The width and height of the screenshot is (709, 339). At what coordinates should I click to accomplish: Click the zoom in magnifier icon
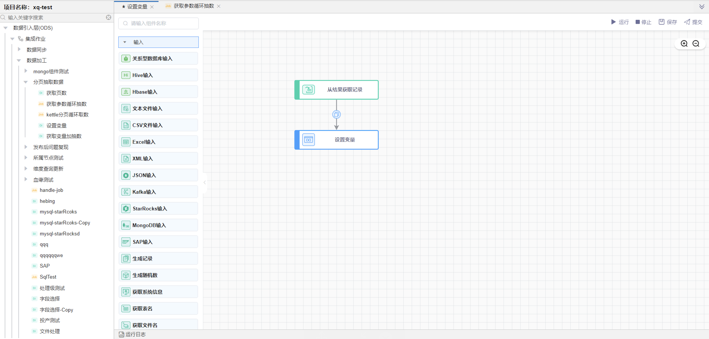coord(684,44)
